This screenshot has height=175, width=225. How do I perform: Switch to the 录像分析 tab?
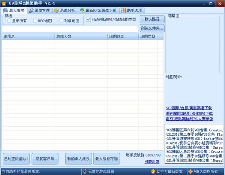(65, 10)
